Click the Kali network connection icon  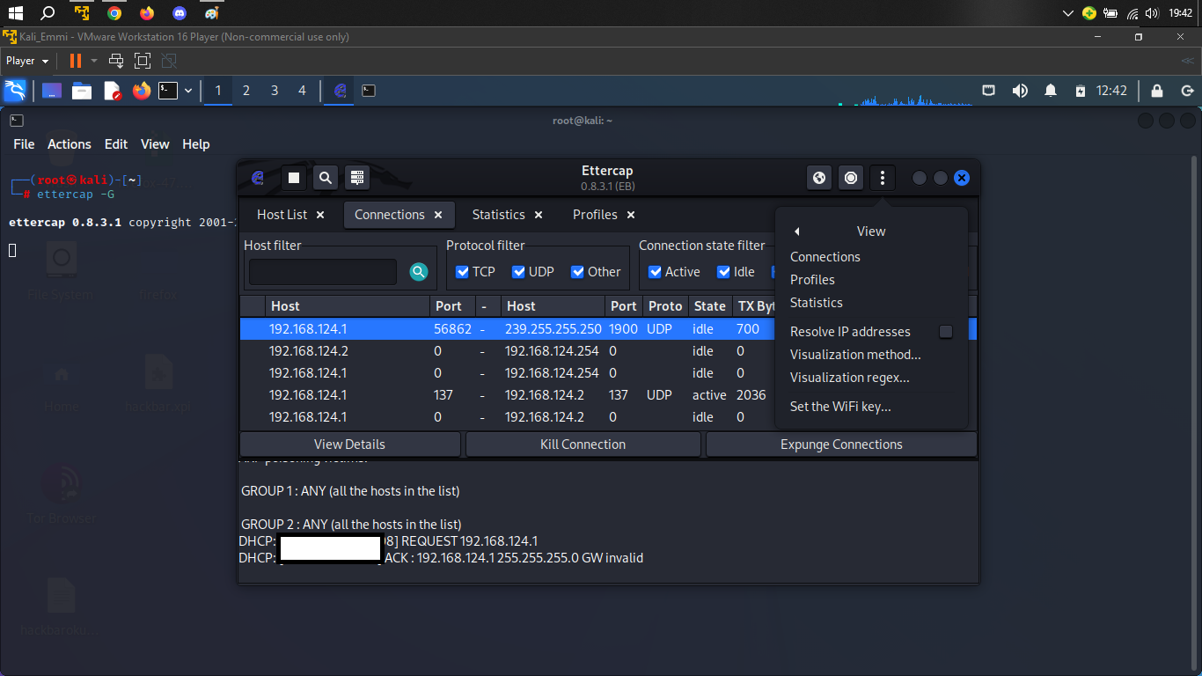[989, 91]
